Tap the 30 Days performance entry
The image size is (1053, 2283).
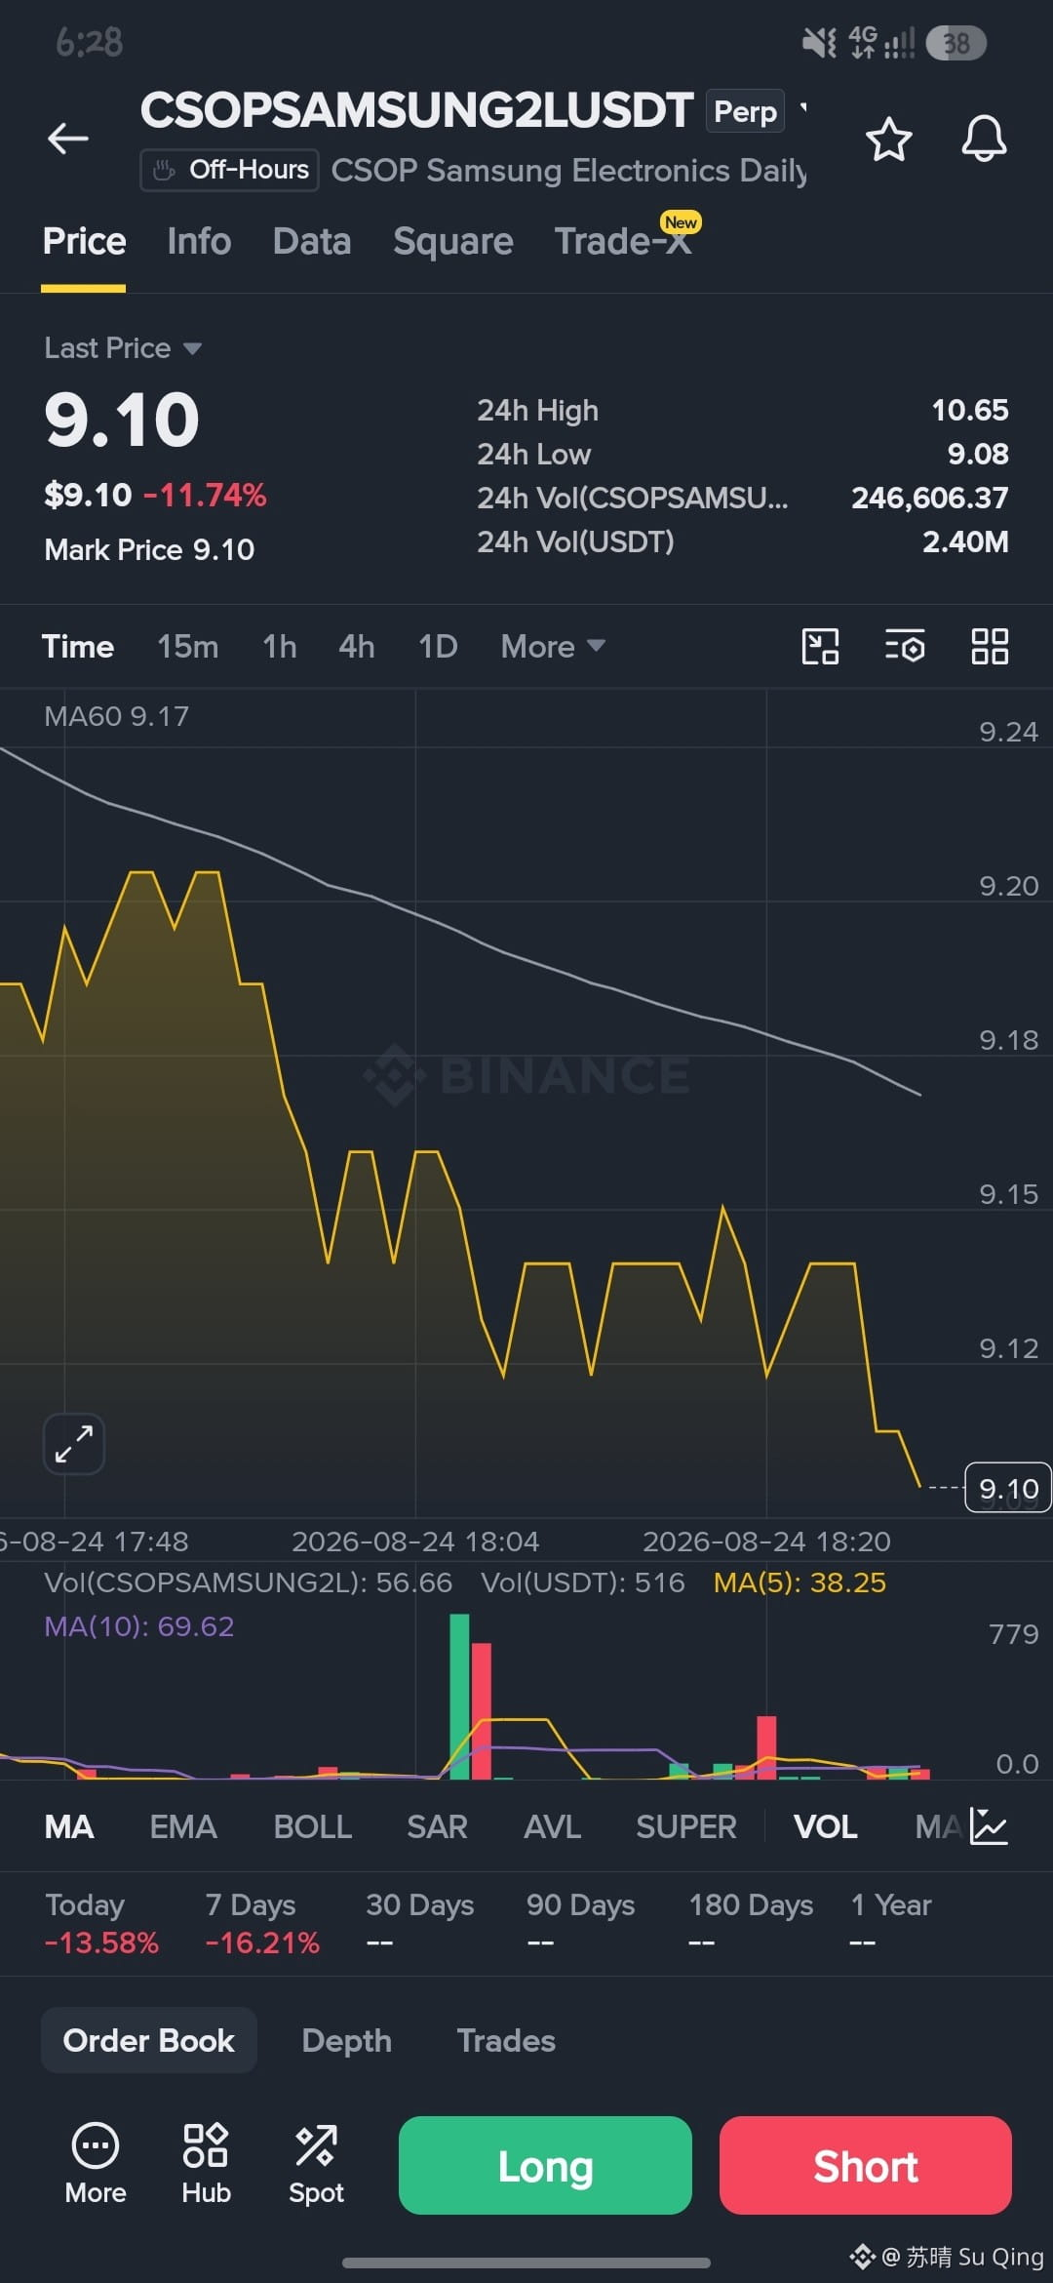click(420, 1923)
